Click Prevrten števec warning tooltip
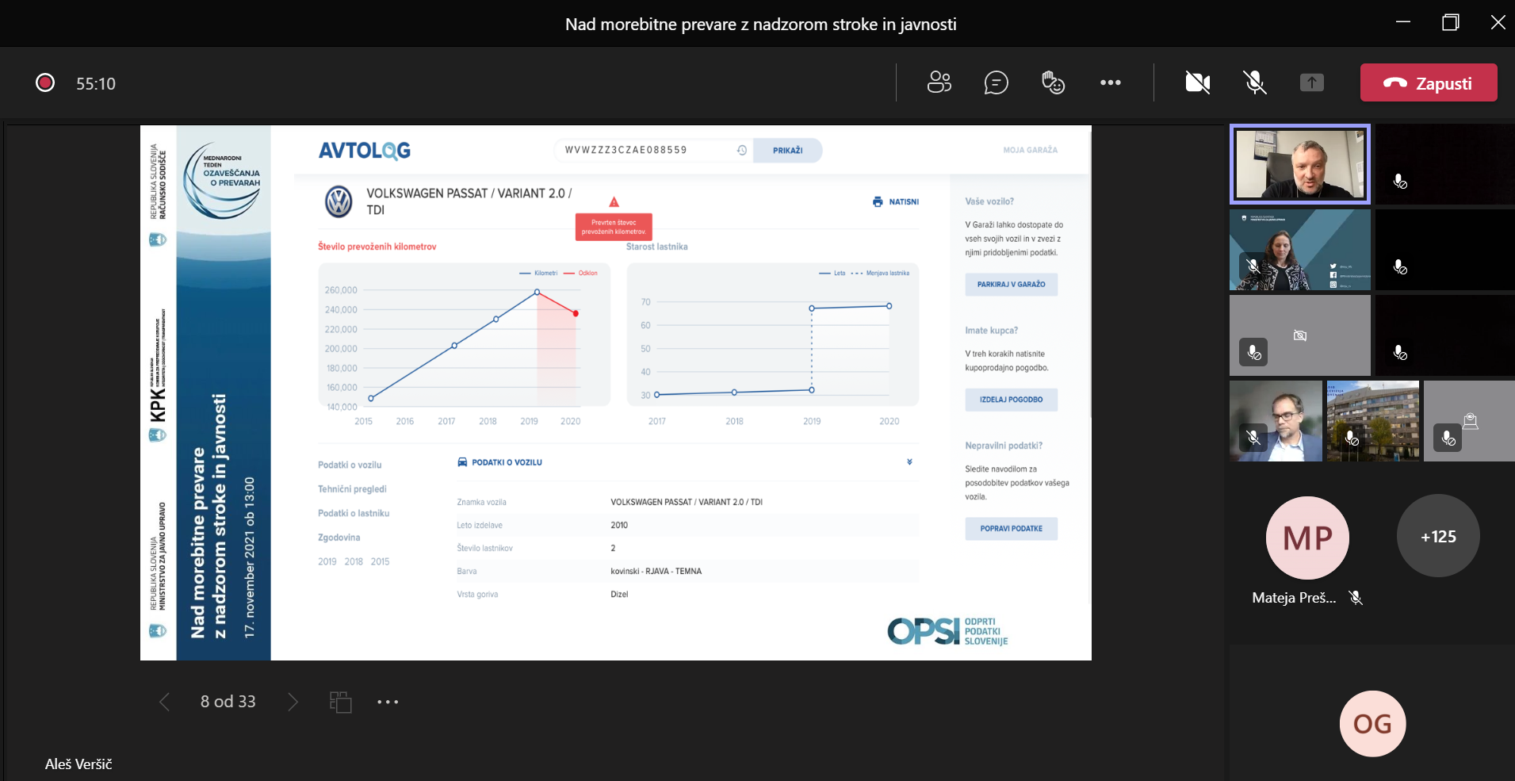1515x781 pixels. point(614,227)
